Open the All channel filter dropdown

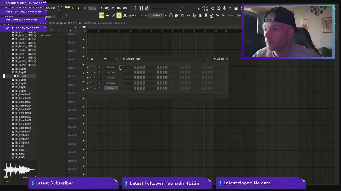point(111,59)
